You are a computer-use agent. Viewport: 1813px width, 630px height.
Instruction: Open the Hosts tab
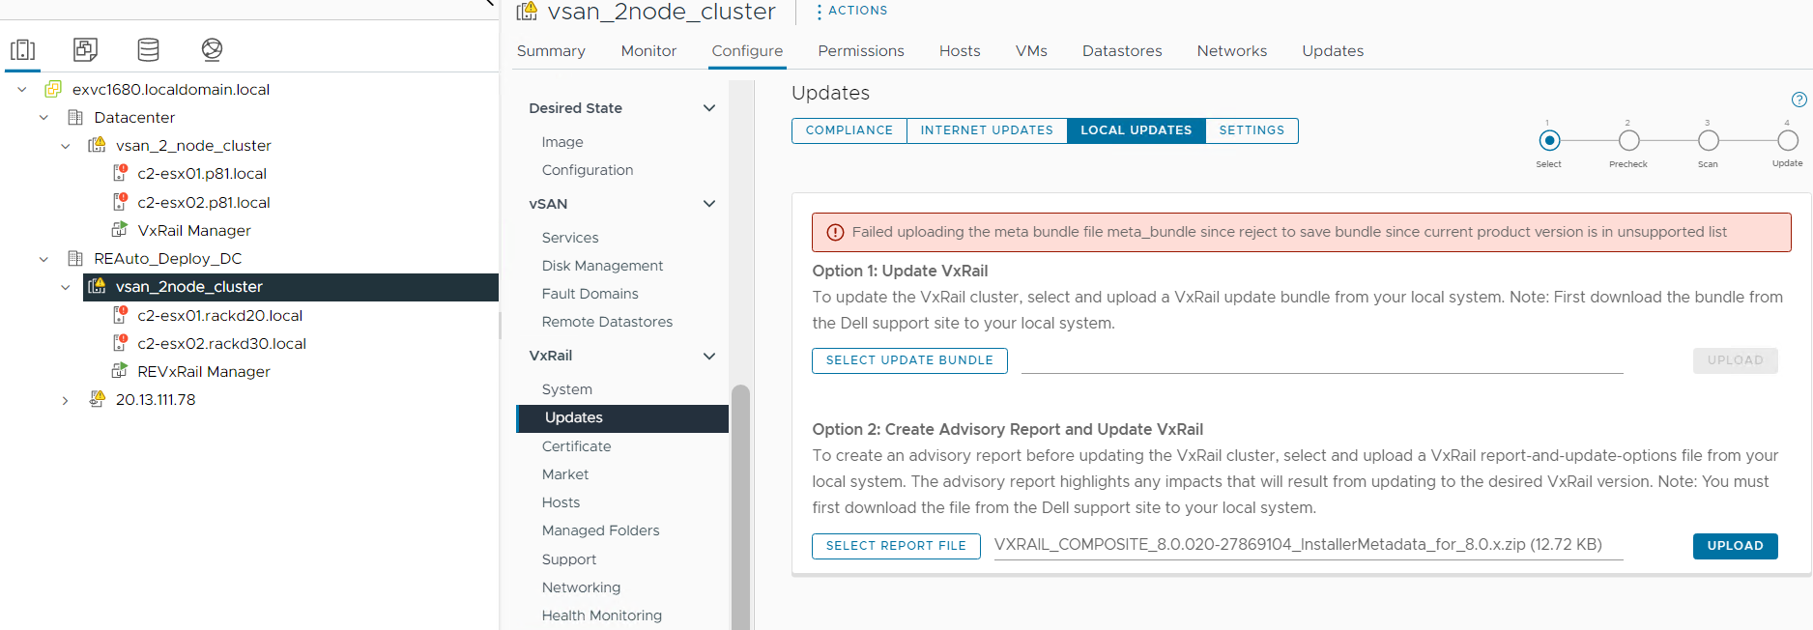[960, 51]
